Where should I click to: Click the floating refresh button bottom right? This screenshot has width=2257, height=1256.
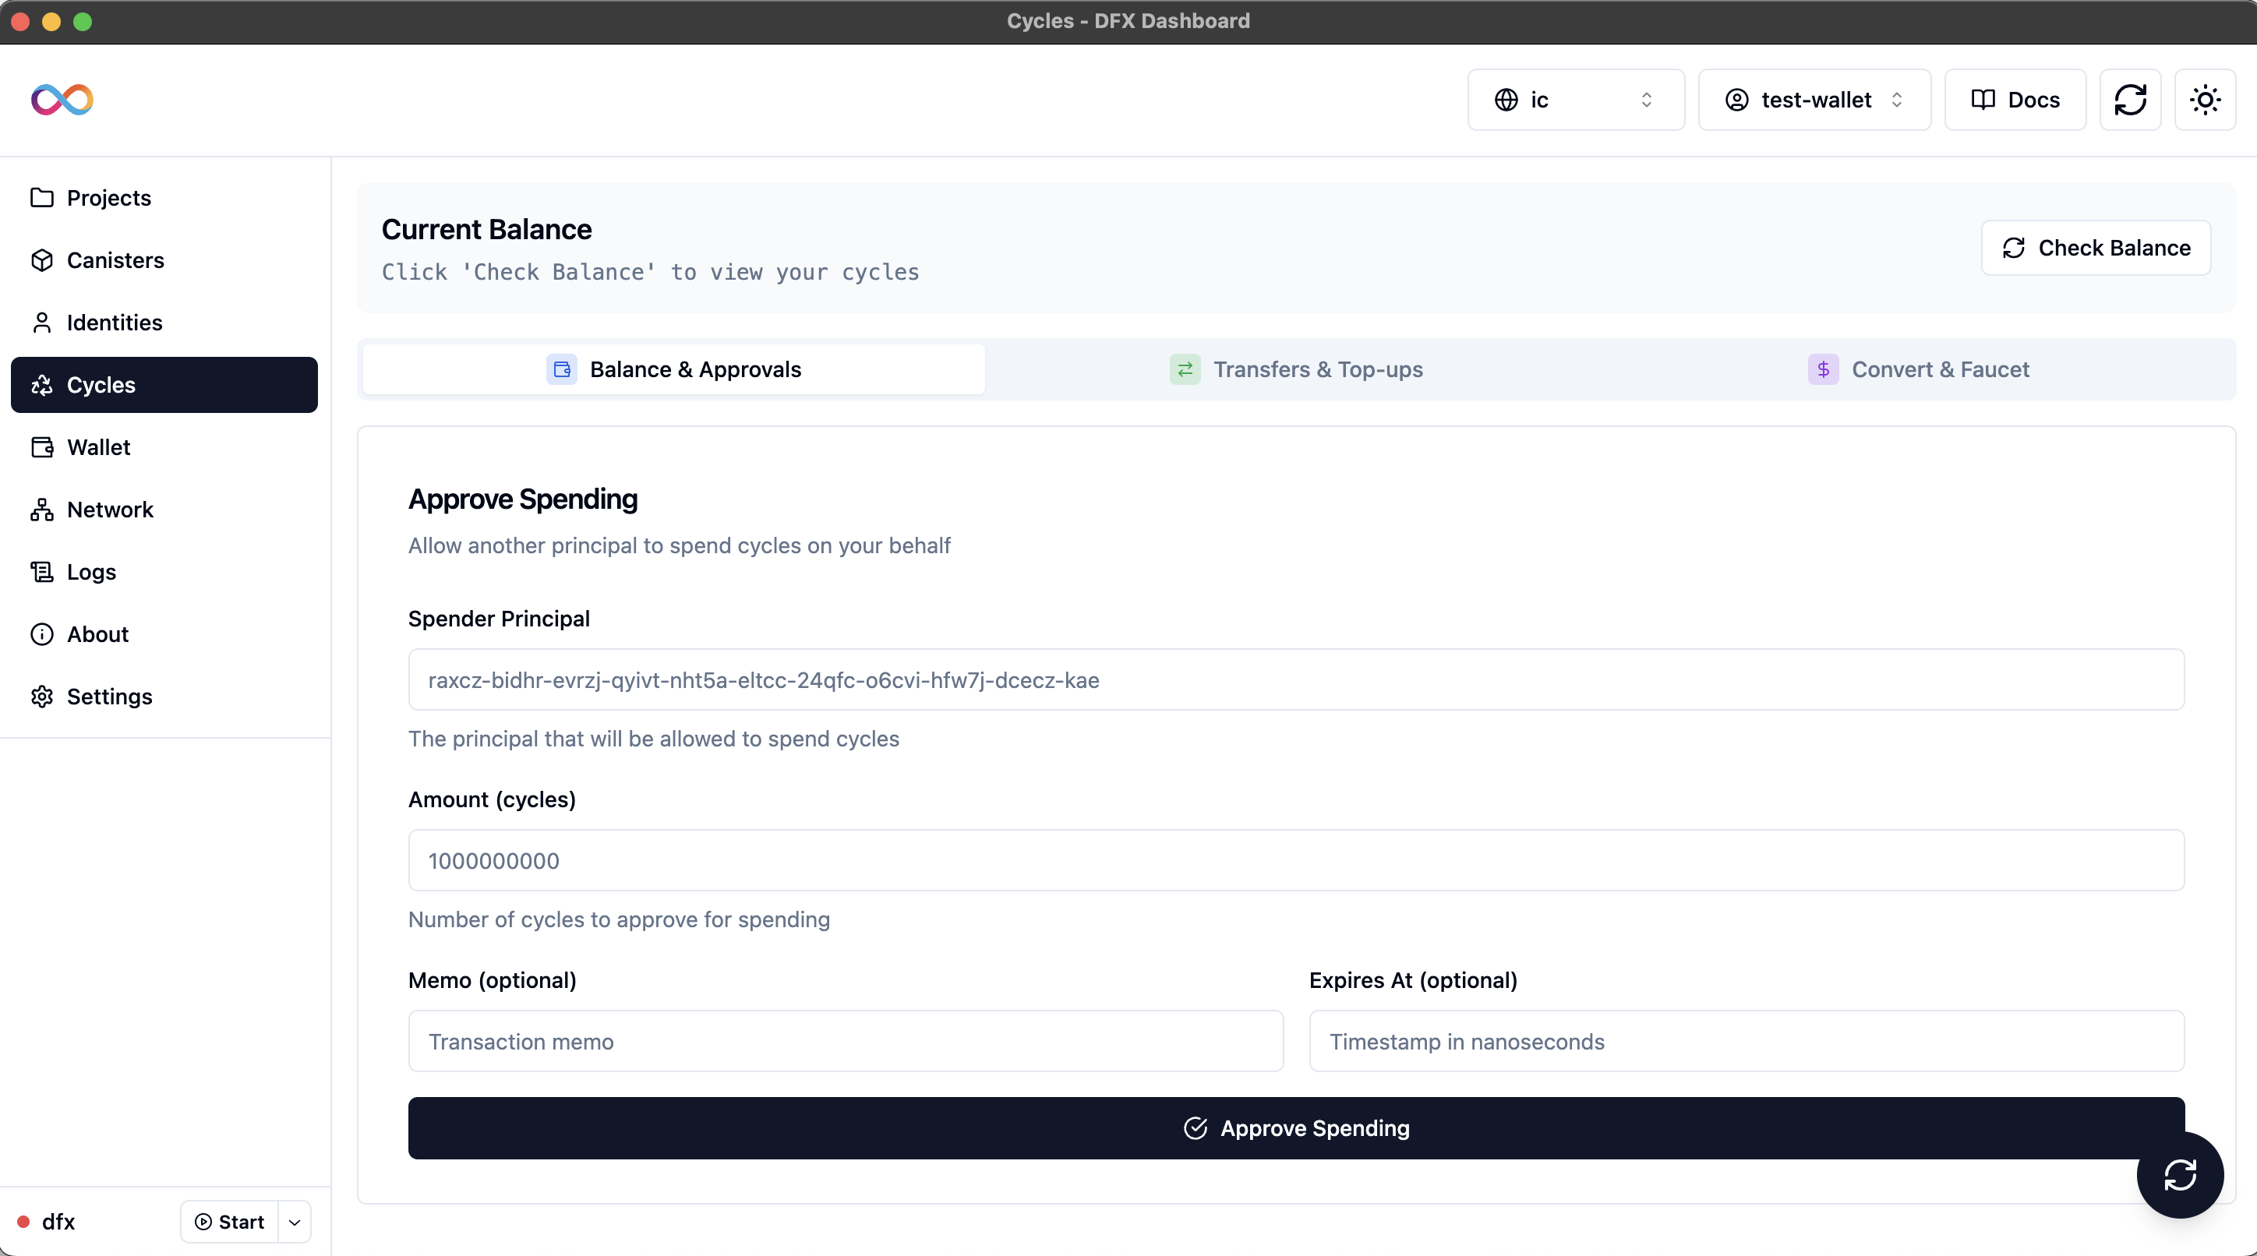pos(2181,1174)
